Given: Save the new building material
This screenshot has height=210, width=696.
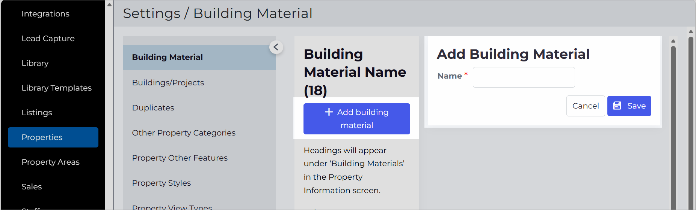Looking at the screenshot, I should coord(629,106).
